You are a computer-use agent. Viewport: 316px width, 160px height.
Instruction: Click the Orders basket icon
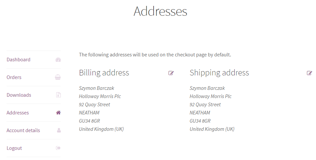(58, 77)
